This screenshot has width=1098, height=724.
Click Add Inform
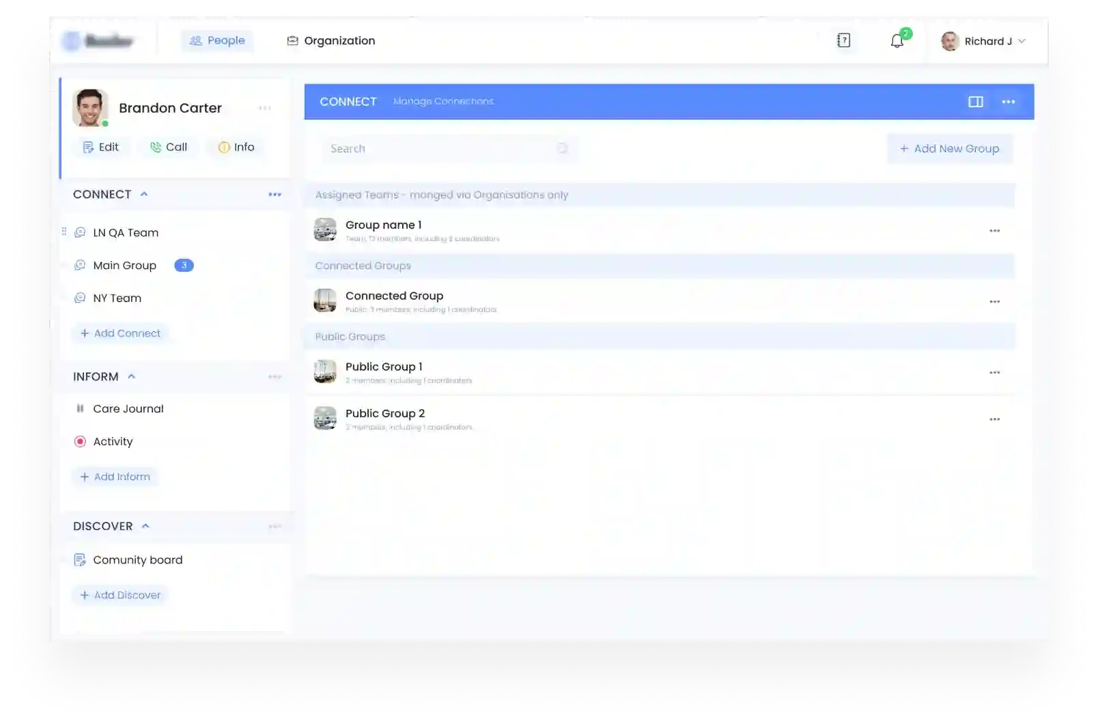[x=115, y=477]
